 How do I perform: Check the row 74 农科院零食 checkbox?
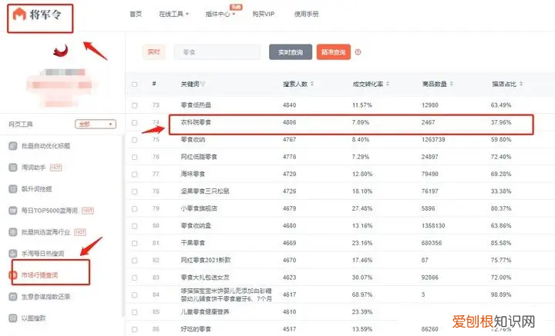134,122
